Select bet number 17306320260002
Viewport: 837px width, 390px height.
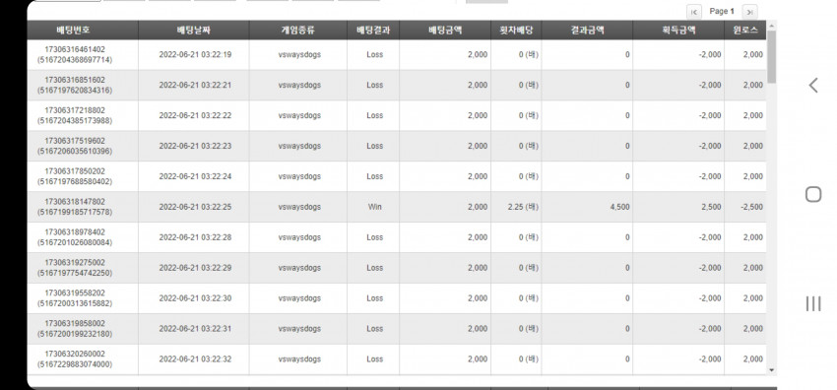75,354
